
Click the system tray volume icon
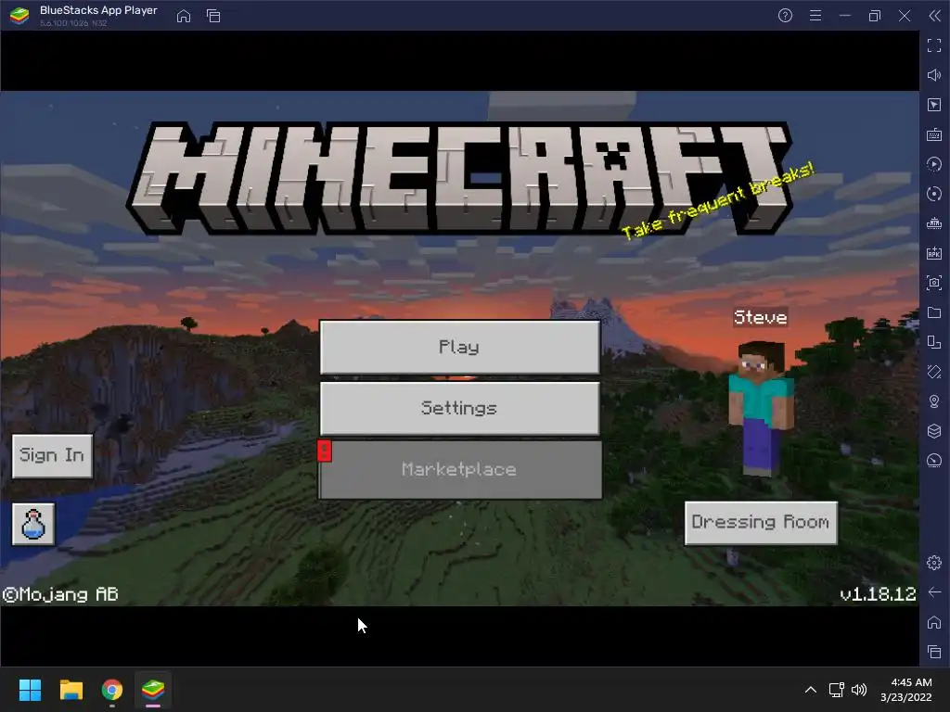(859, 690)
